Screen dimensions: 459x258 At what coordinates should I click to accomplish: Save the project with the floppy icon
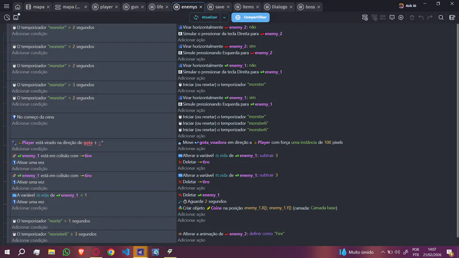pos(16,17)
